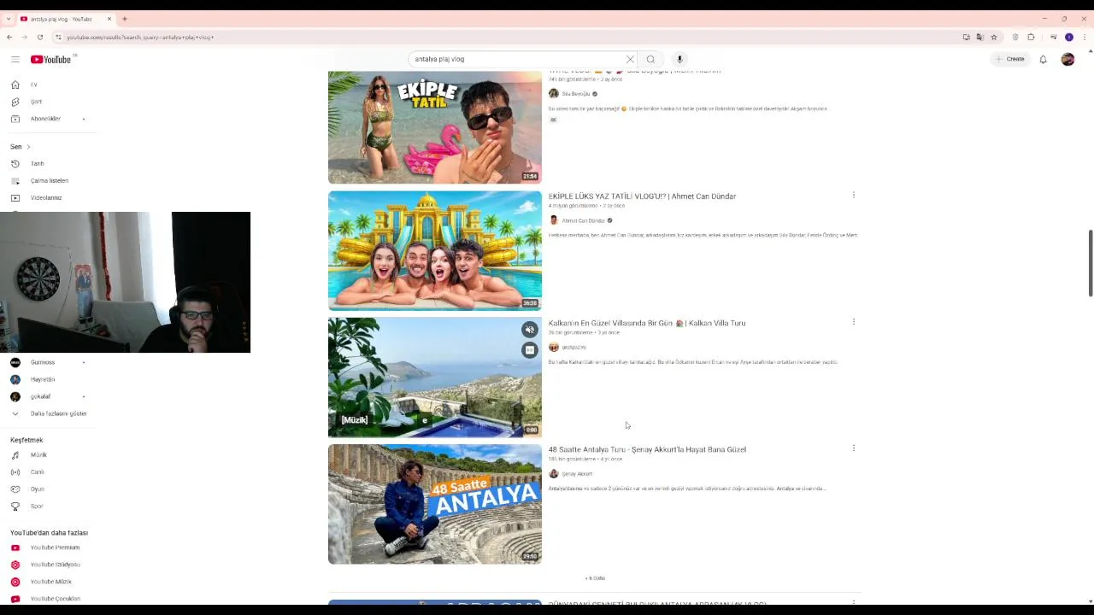This screenshot has height=615, width=1094.
Task: Open options menu for Kalkan villa video
Action: [853, 322]
